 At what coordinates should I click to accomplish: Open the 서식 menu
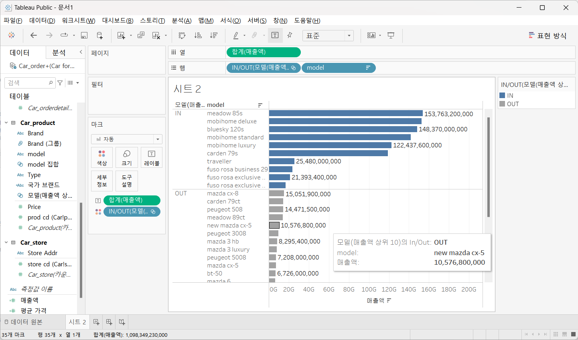231,20
